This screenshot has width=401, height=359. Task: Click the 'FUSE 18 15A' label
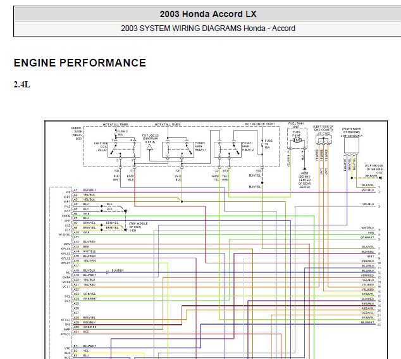pos(268,144)
